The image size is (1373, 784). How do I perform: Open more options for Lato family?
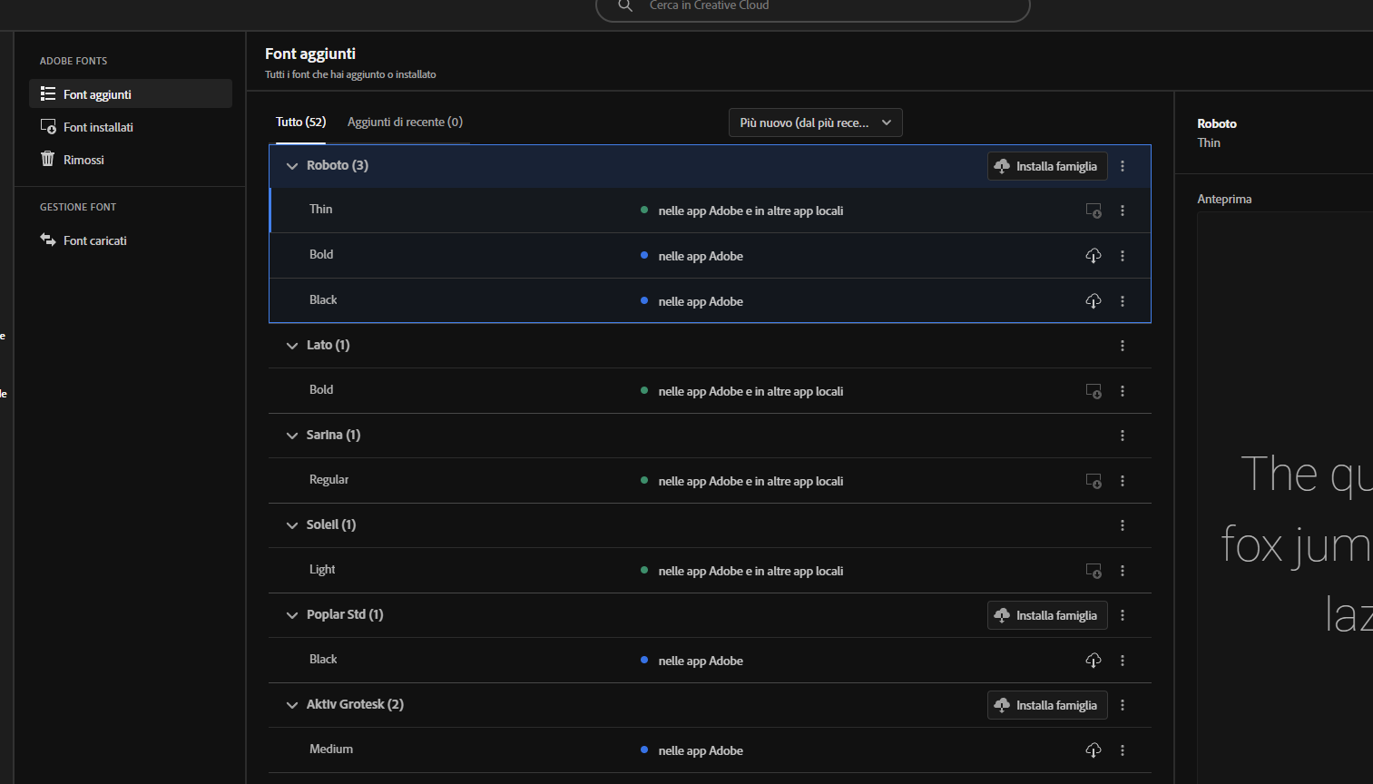1123,346
